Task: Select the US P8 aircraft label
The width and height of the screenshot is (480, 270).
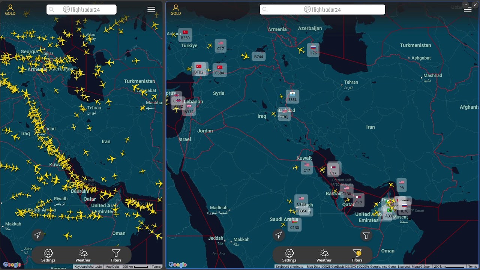Action: 402,185
